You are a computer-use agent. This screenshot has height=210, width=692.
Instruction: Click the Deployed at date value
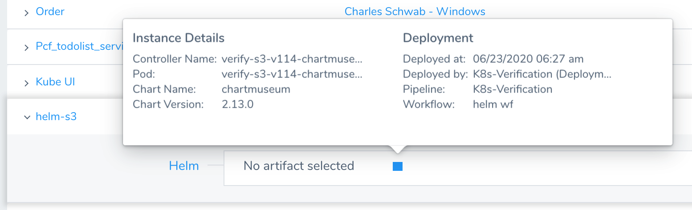point(528,59)
